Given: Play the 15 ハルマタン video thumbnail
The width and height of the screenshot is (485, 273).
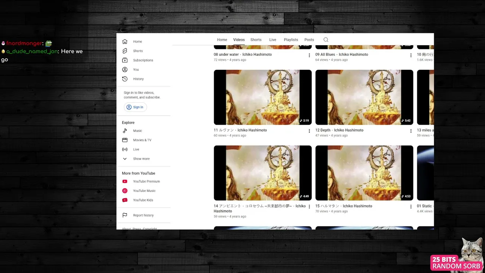Looking at the screenshot, I should pyautogui.click(x=364, y=173).
